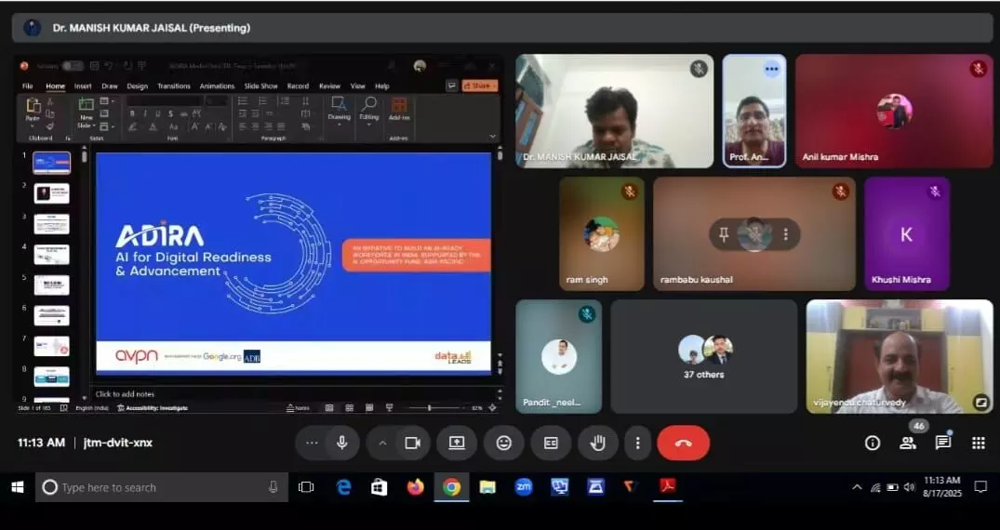Click the Add-ins button in the ribbon
This screenshot has width=1000, height=530.
399,110
